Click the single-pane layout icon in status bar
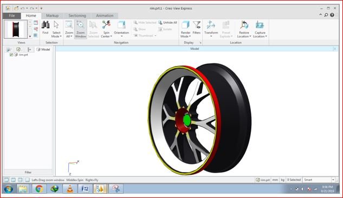 click(7, 180)
